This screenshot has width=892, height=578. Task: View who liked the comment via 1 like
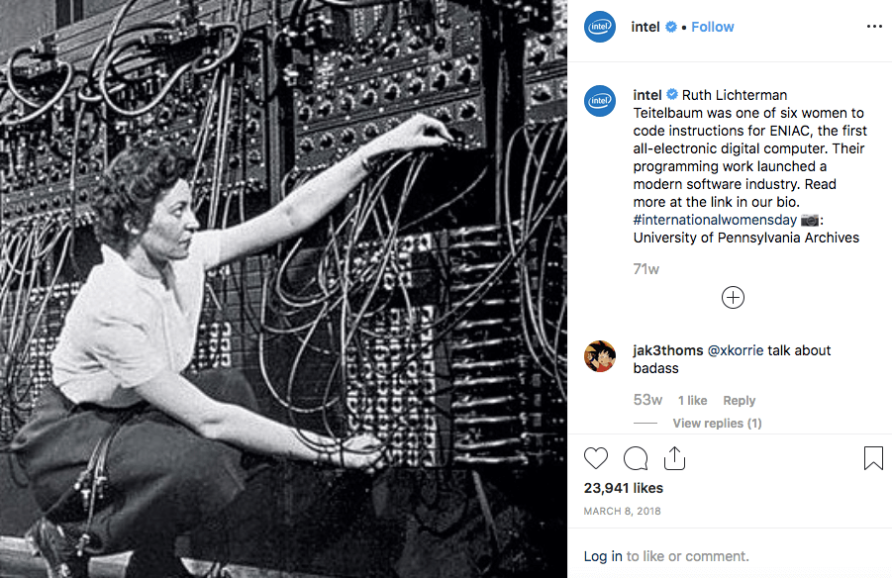692,401
